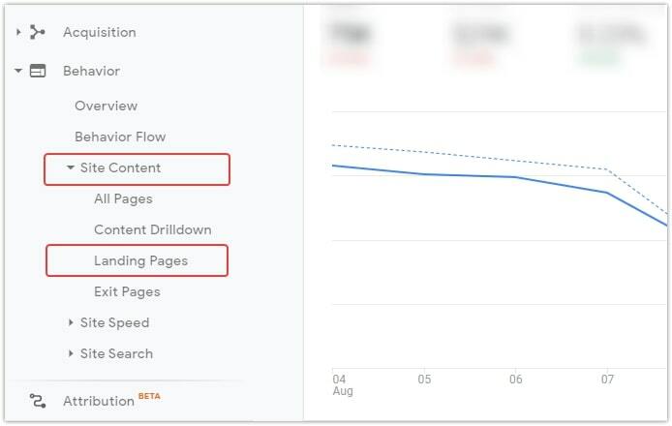Click the Attribution menu label

(99, 401)
